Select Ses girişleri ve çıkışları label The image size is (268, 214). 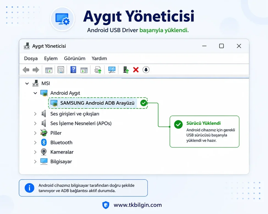(x=75, y=114)
